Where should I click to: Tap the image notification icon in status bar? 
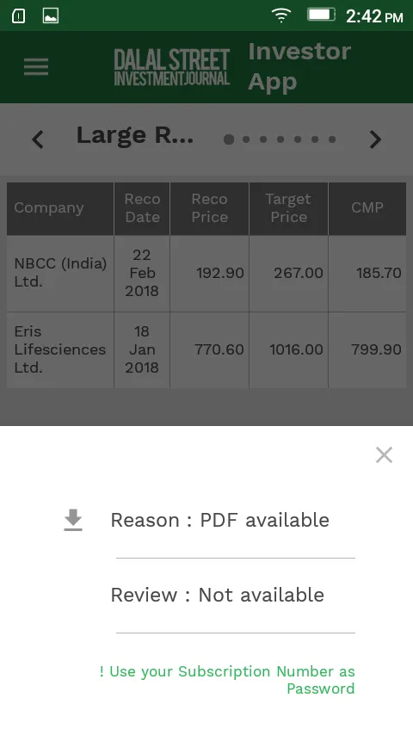(x=51, y=16)
